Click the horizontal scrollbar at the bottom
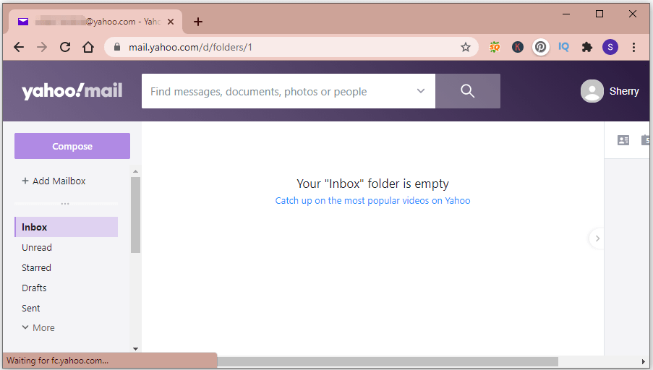Image resolution: width=653 pixels, height=370 pixels. (388, 361)
